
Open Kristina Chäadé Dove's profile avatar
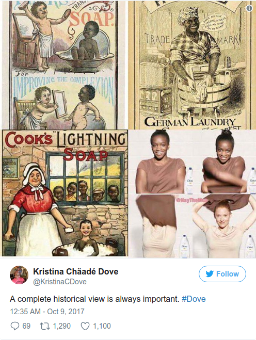click(19, 274)
